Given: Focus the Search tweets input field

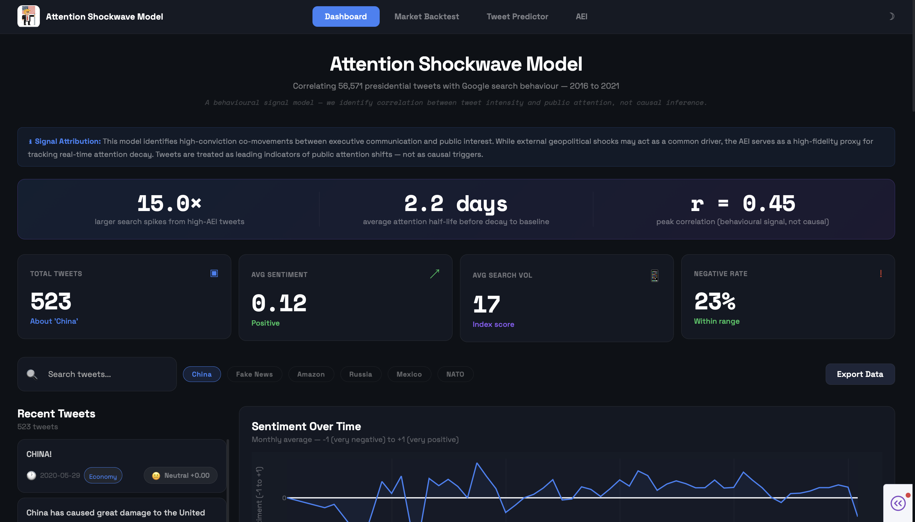Looking at the screenshot, I should pyautogui.click(x=107, y=374).
